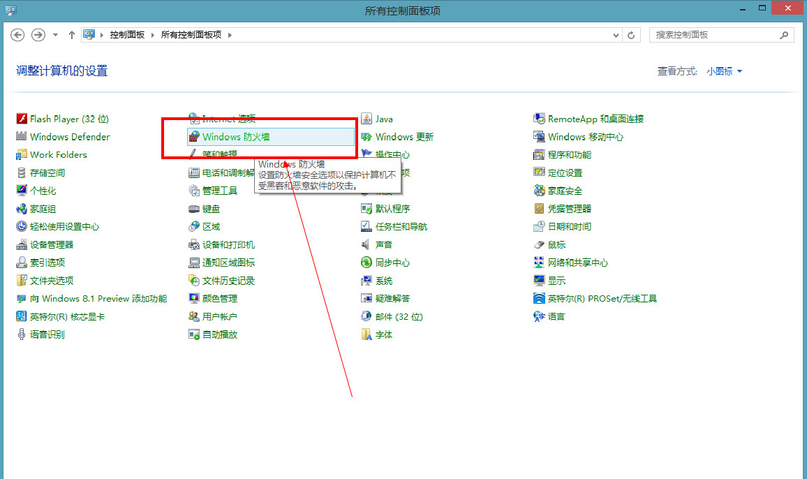This screenshot has width=807, height=479.
Task: Open the 区域 link
Action: pos(211,226)
